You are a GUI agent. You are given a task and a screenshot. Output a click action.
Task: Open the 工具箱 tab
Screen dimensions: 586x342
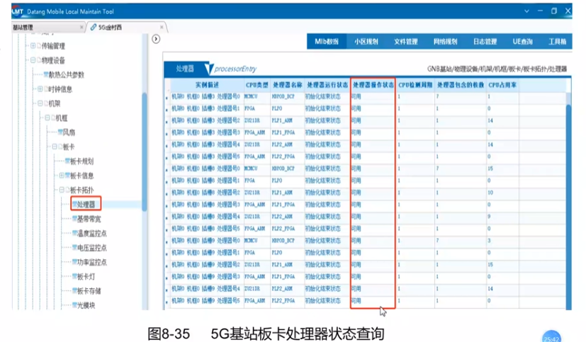coord(557,42)
